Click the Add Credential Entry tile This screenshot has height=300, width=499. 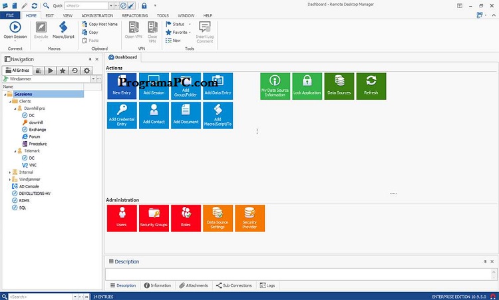tap(122, 115)
